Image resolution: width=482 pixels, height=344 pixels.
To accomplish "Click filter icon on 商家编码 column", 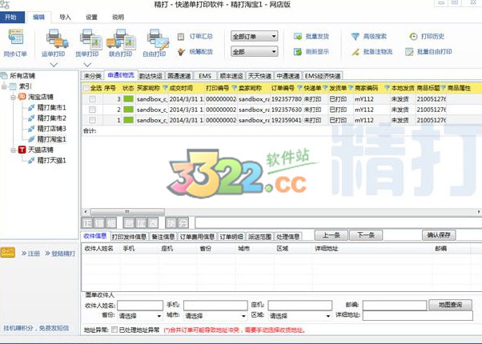I will 387,88.
